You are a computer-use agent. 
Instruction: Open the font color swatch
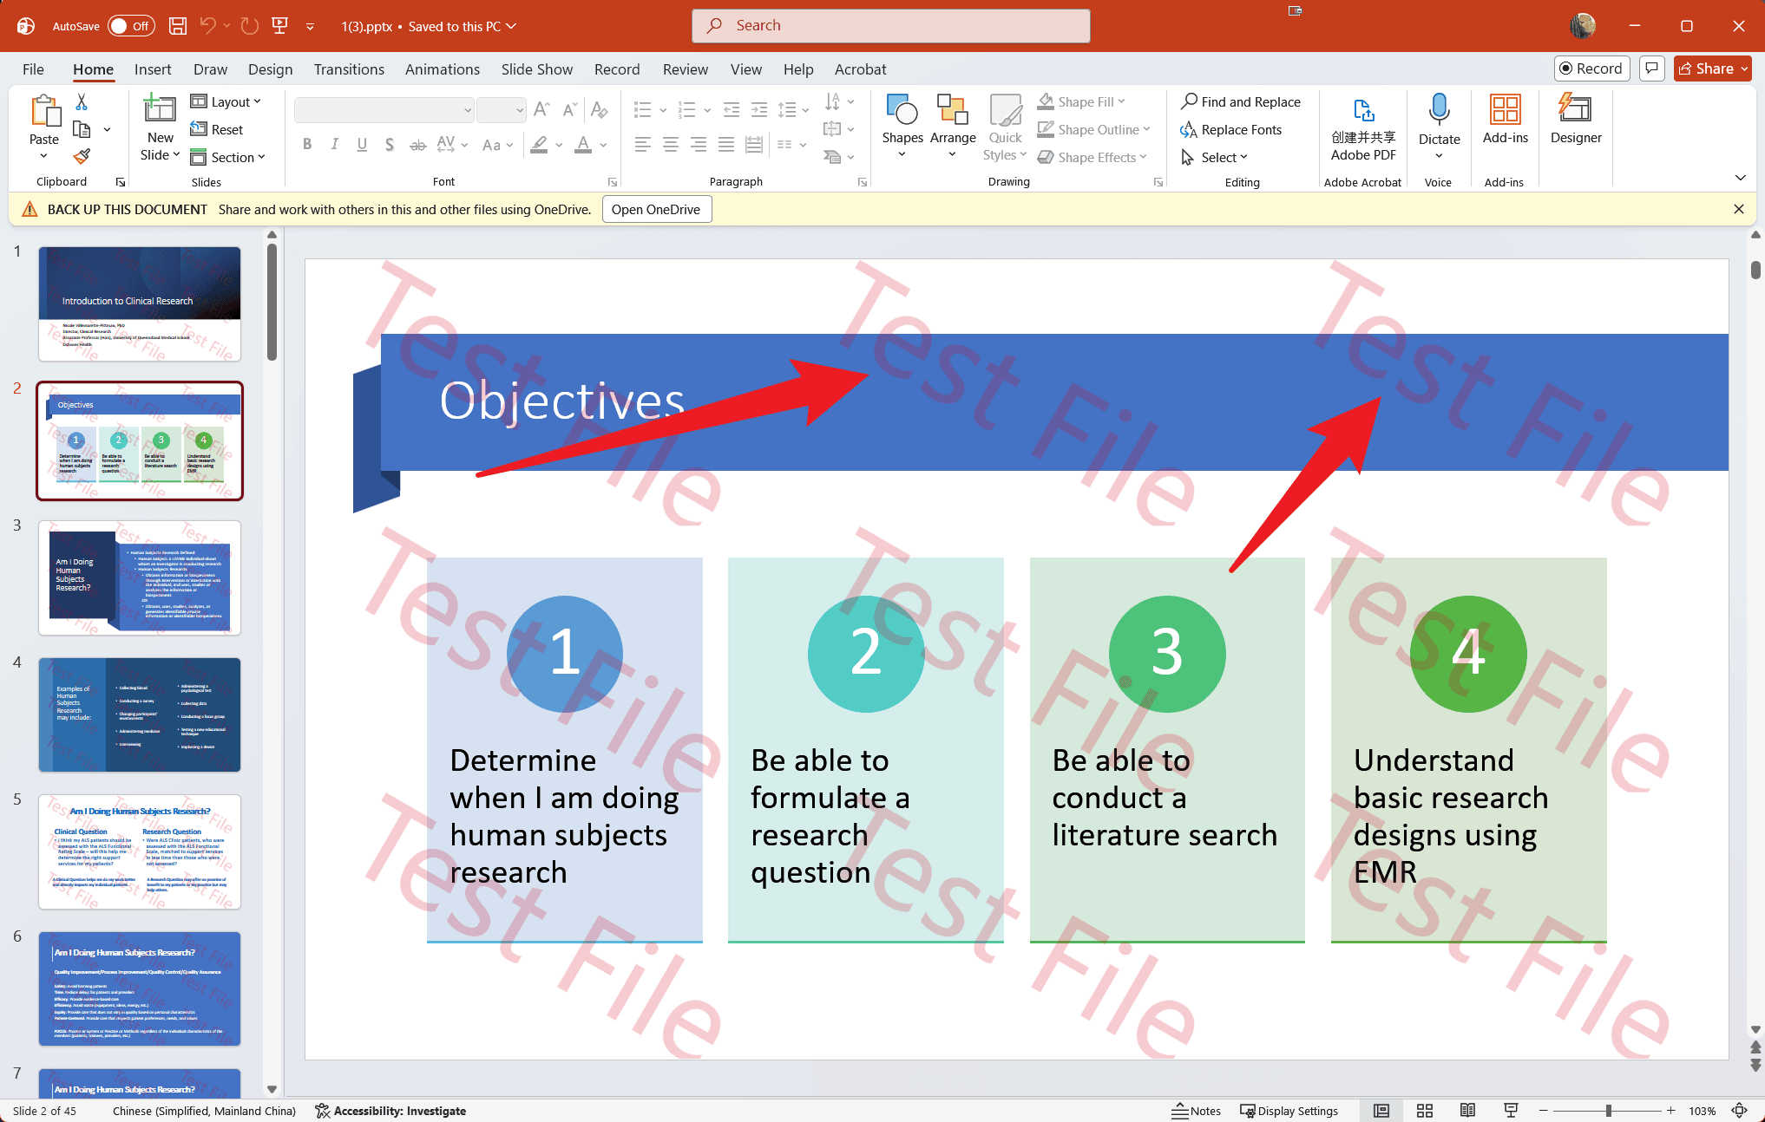tap(583, 145)
